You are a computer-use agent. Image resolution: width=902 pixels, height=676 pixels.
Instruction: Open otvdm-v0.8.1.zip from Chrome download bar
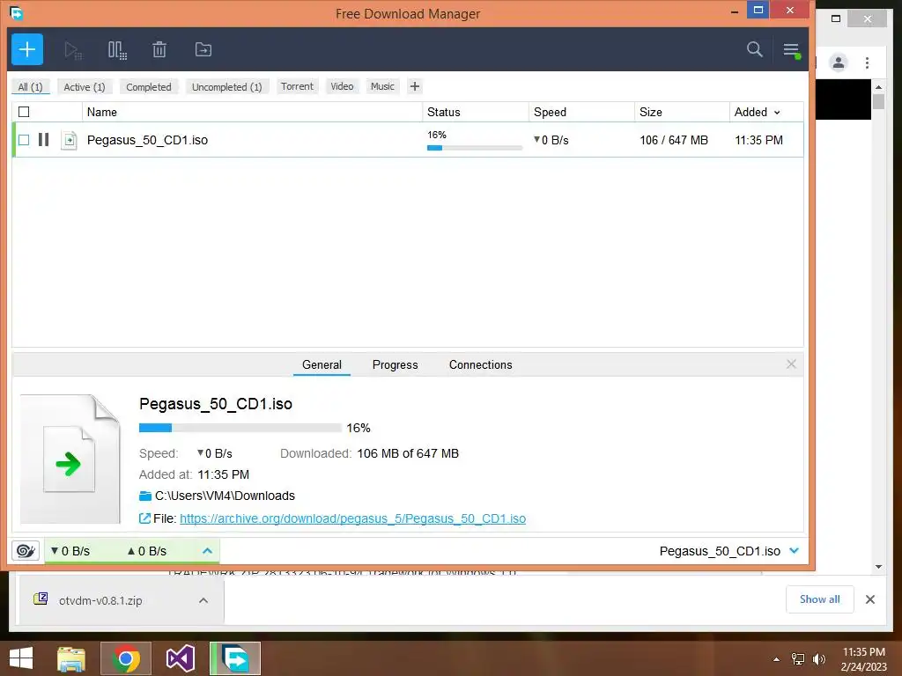100,600
